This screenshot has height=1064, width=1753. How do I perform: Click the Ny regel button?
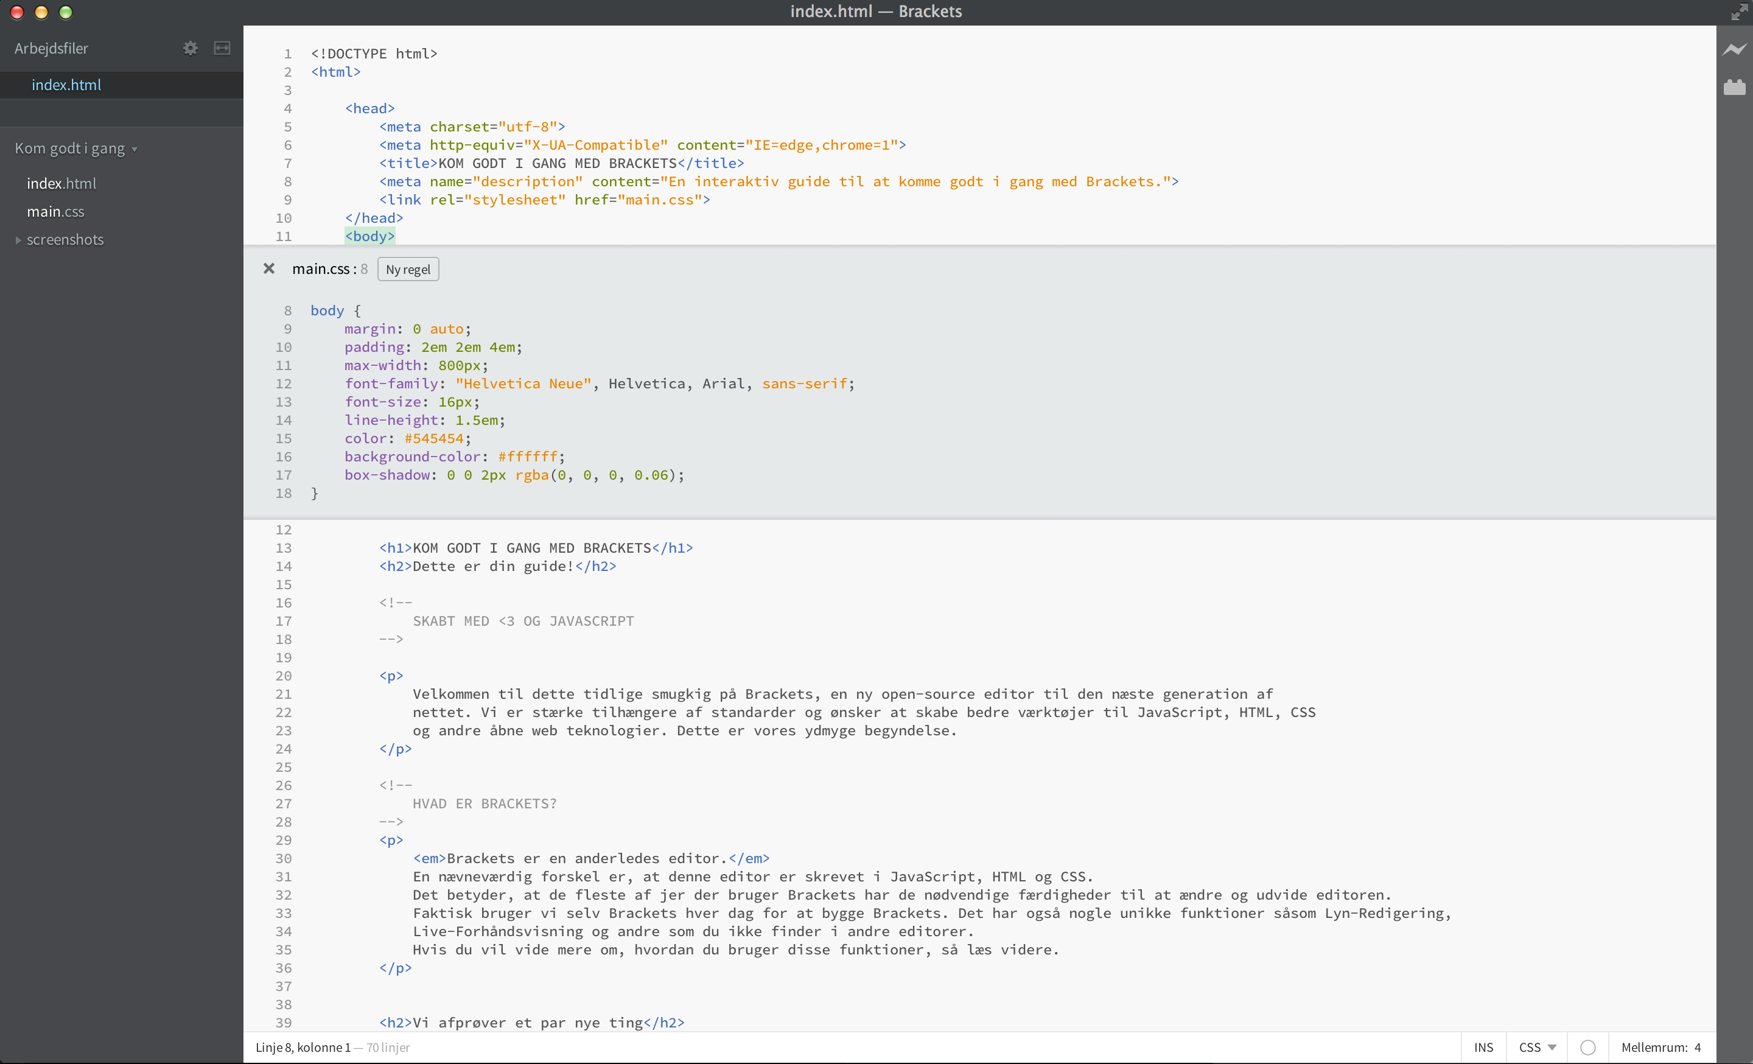(x=408, y=270)
